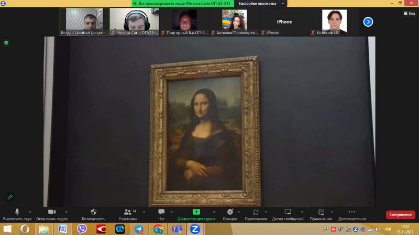Expand audio options arrow next to microphone
This screenshot has width=419, height=235.
tap(30, 212)
